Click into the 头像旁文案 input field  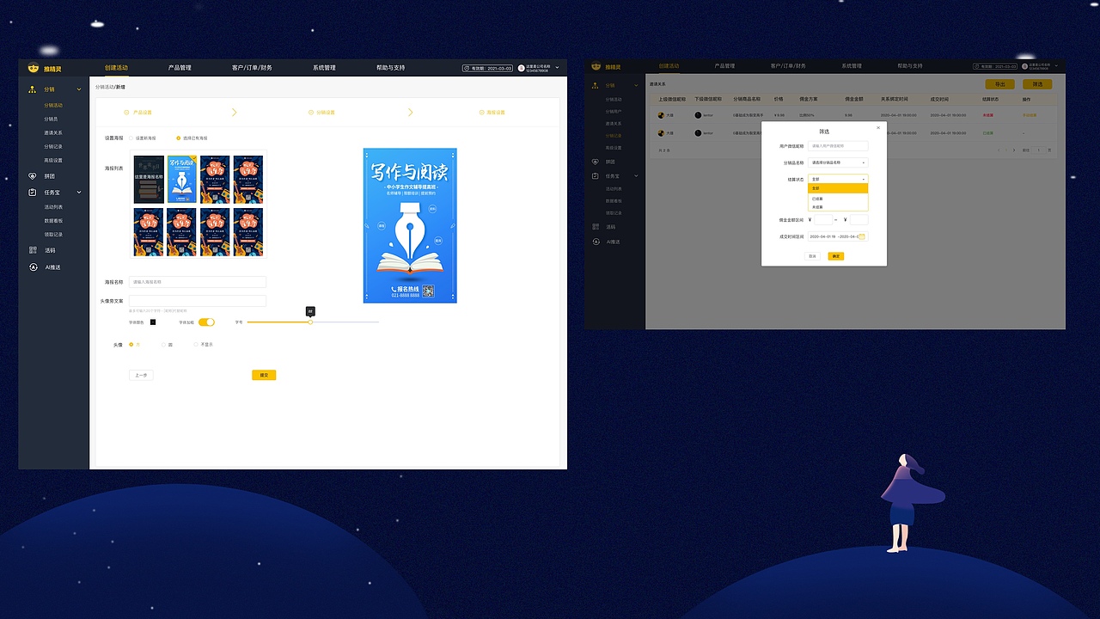198,301
